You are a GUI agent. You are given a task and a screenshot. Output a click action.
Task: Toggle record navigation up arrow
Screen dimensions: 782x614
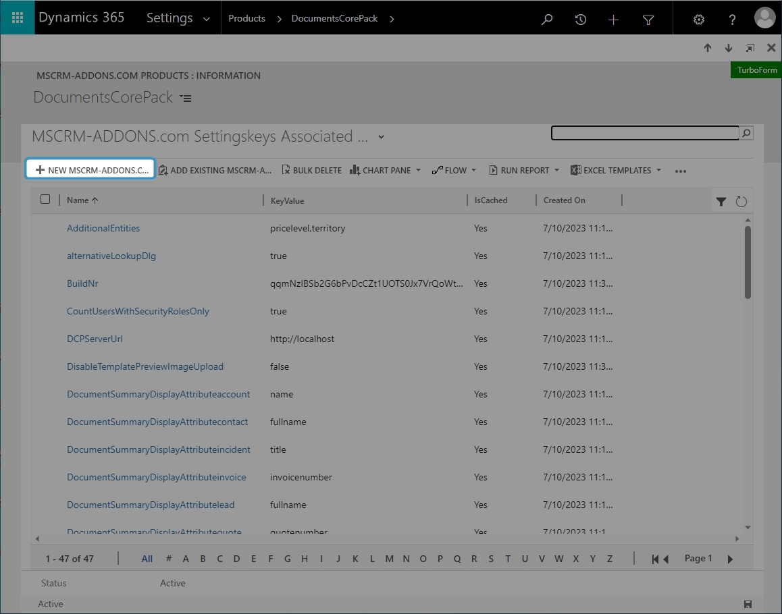point(707,48)
